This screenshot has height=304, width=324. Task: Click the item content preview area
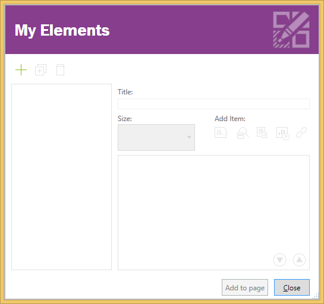(x=213, y=213)
